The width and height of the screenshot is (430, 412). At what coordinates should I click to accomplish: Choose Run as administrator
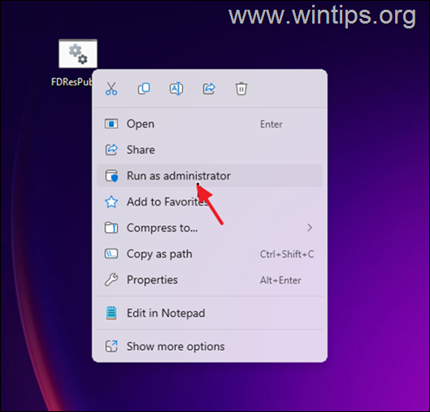[210, 176]
